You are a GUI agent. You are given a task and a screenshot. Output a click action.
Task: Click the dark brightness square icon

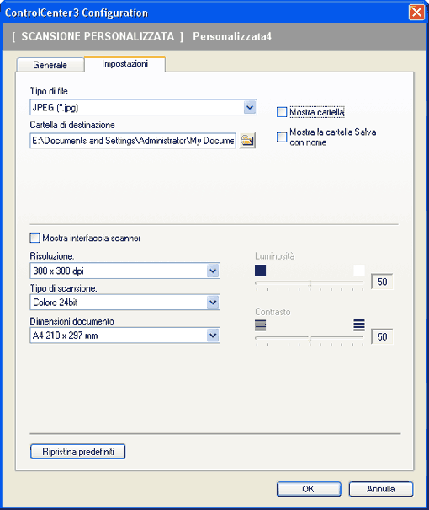click(x=260, y=270)
